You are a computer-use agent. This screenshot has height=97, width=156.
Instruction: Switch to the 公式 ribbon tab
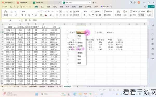55,7
